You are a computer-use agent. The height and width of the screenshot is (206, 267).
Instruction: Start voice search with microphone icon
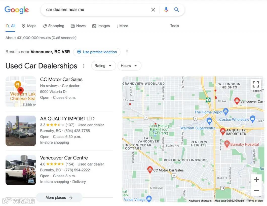point(166,10)
